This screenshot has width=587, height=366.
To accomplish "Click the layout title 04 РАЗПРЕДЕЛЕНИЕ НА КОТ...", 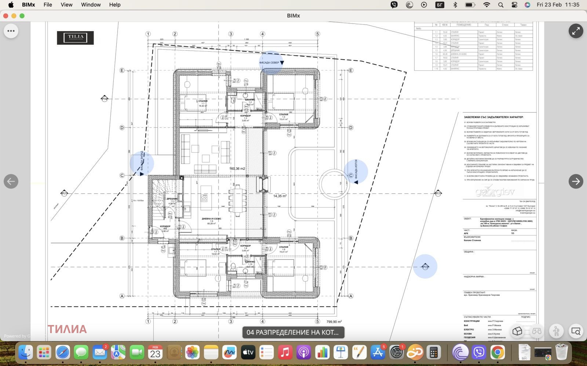I will [293, 332].
